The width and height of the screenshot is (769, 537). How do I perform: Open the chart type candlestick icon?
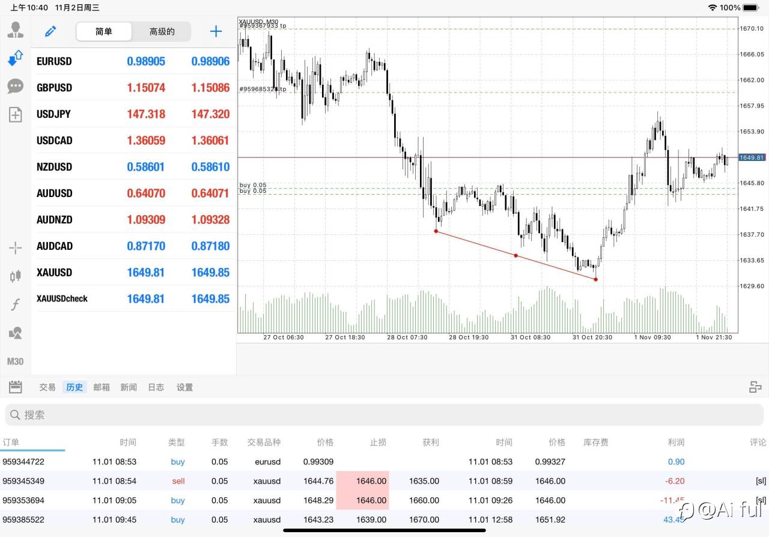coord(15,276)
